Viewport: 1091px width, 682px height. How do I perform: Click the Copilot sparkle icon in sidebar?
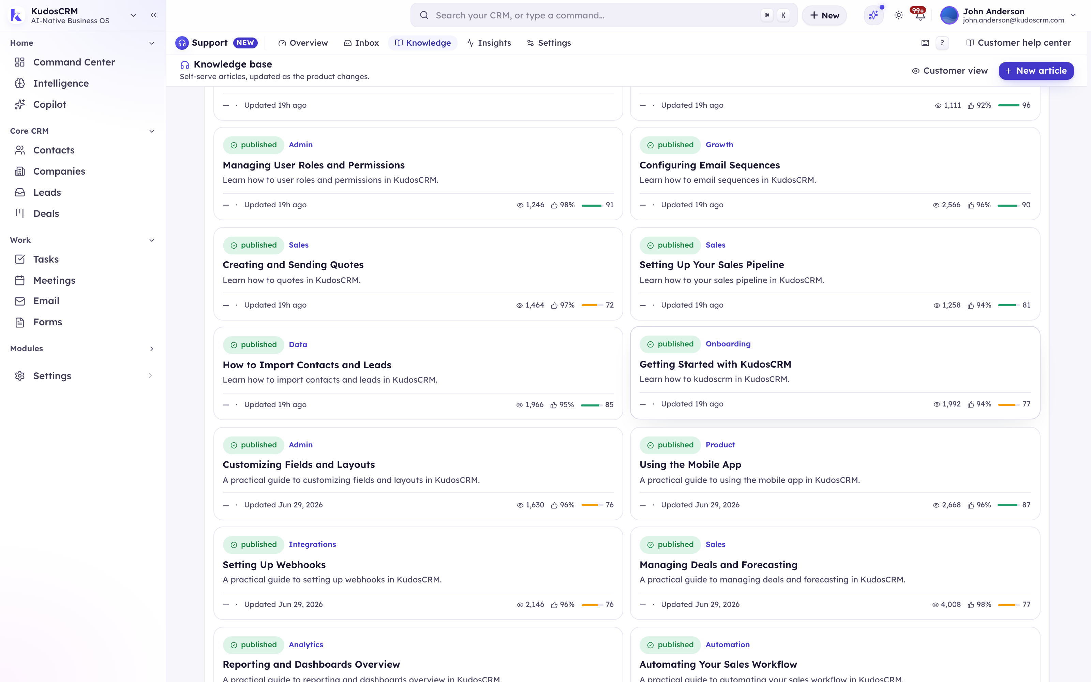coord(20,105)
